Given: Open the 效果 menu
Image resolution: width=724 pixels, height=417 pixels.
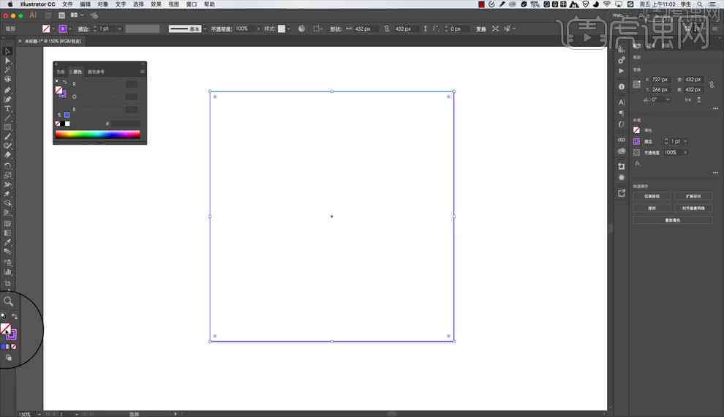Looking at the screenshot, I should 156,4.
